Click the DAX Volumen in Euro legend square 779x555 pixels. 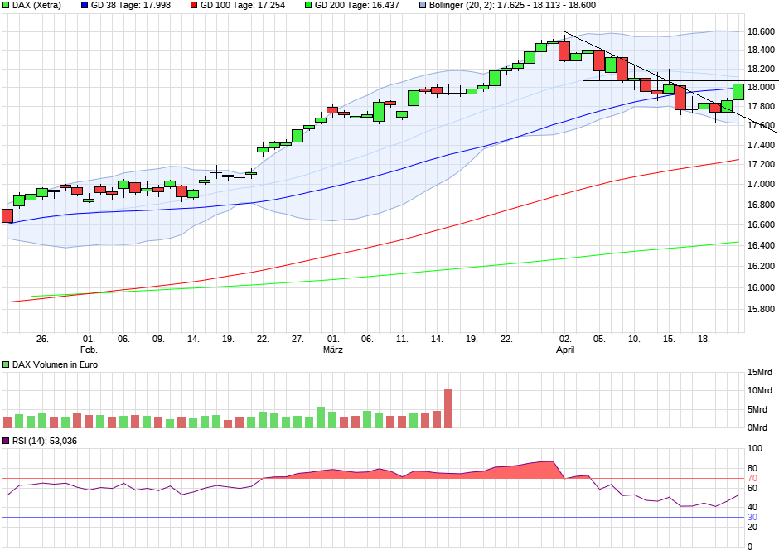[x=7, y=363]
